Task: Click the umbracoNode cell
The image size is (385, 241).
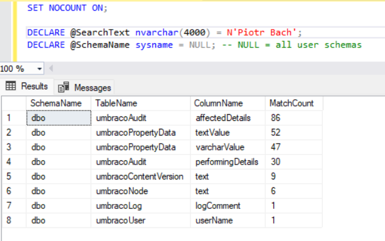Action: pos(141,191)
